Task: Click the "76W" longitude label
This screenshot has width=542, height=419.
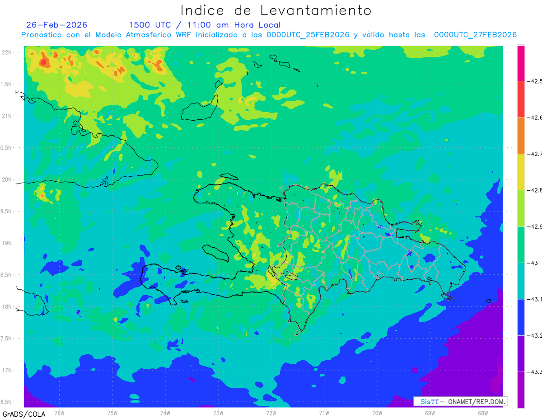Action: pos(59,413)
